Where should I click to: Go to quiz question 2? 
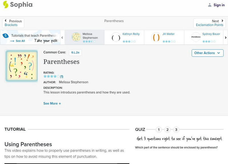(x=168, y=130)
